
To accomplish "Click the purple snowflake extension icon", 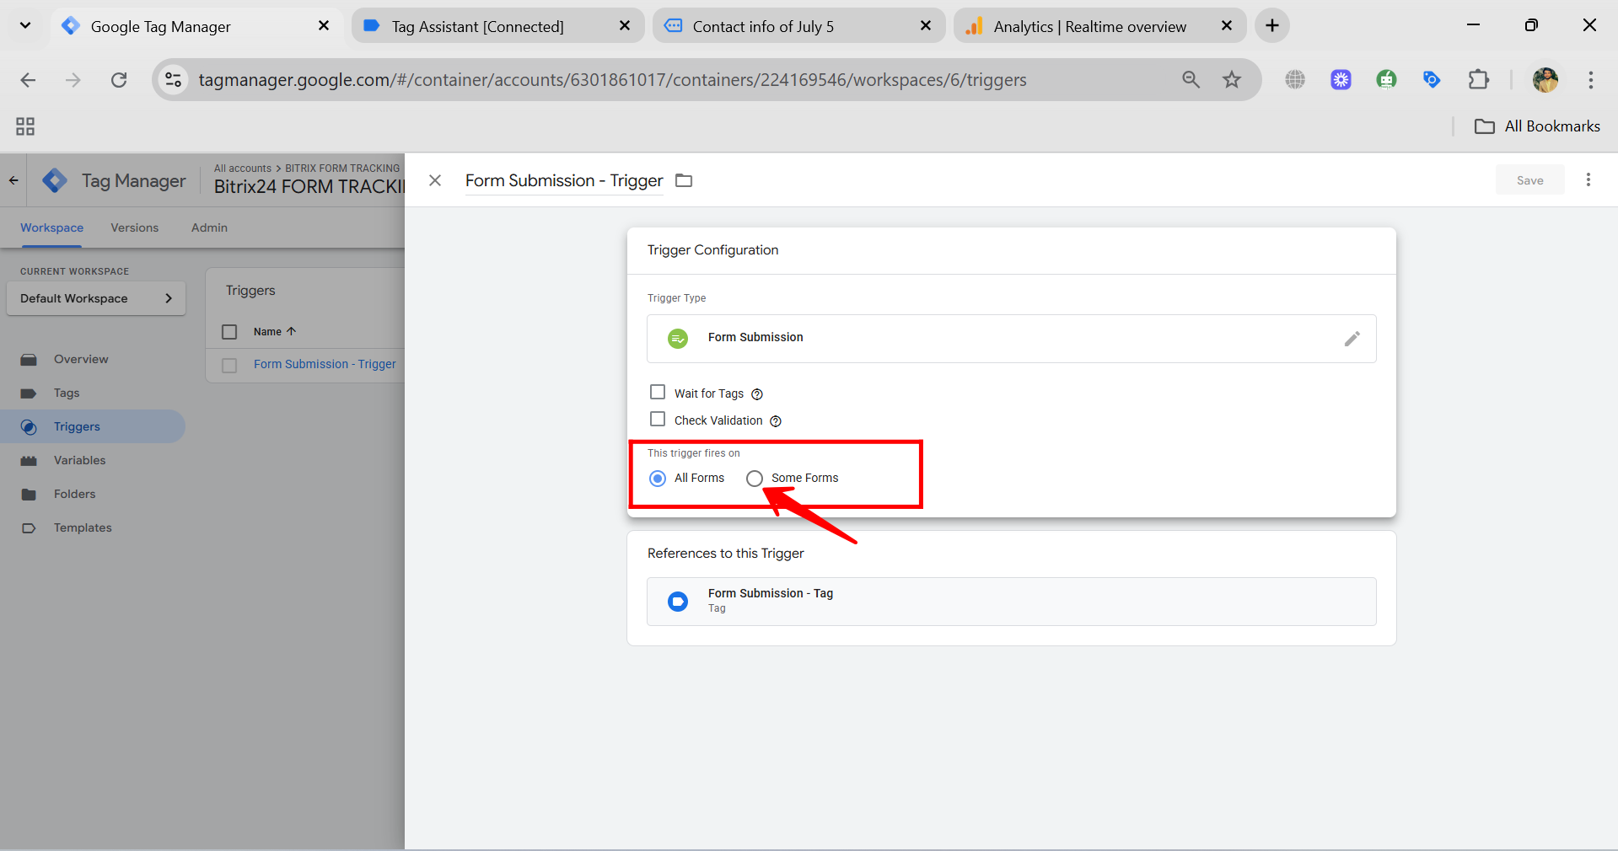I will [1341, 80].
